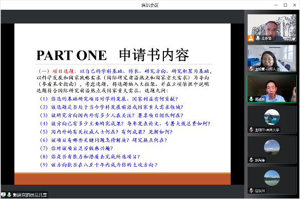
Task: Click the microphone icon on the top participant tile
Action: [x=257, y=38]
